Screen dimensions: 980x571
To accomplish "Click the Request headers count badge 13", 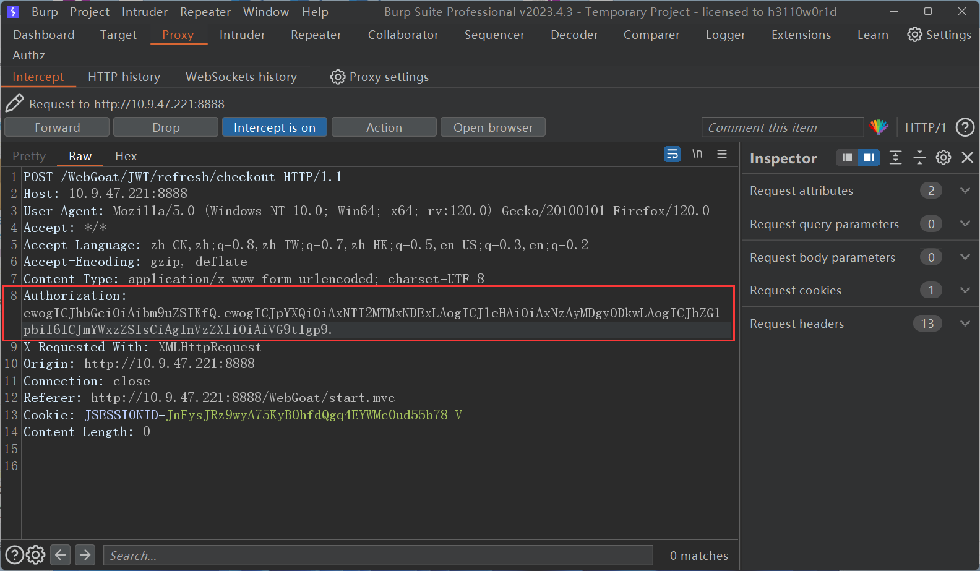I will (927, 324).
